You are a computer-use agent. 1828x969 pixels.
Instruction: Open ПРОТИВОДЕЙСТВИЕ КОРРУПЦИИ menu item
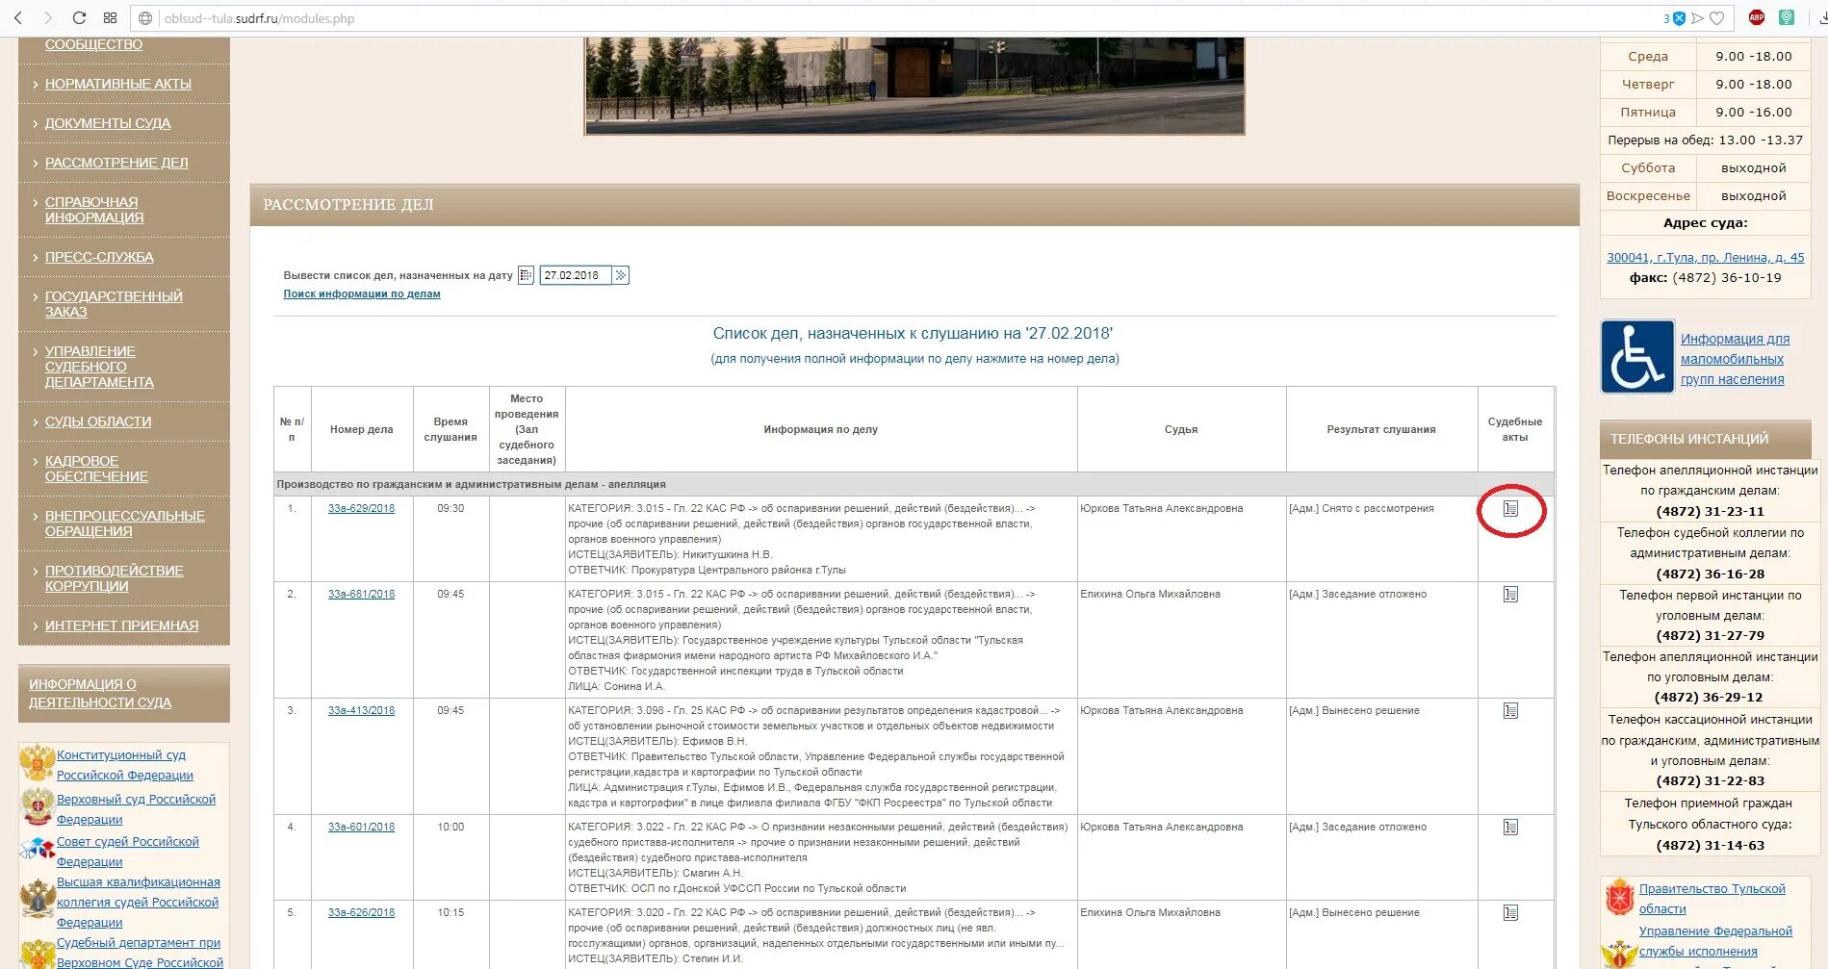(x=115, y=578)
